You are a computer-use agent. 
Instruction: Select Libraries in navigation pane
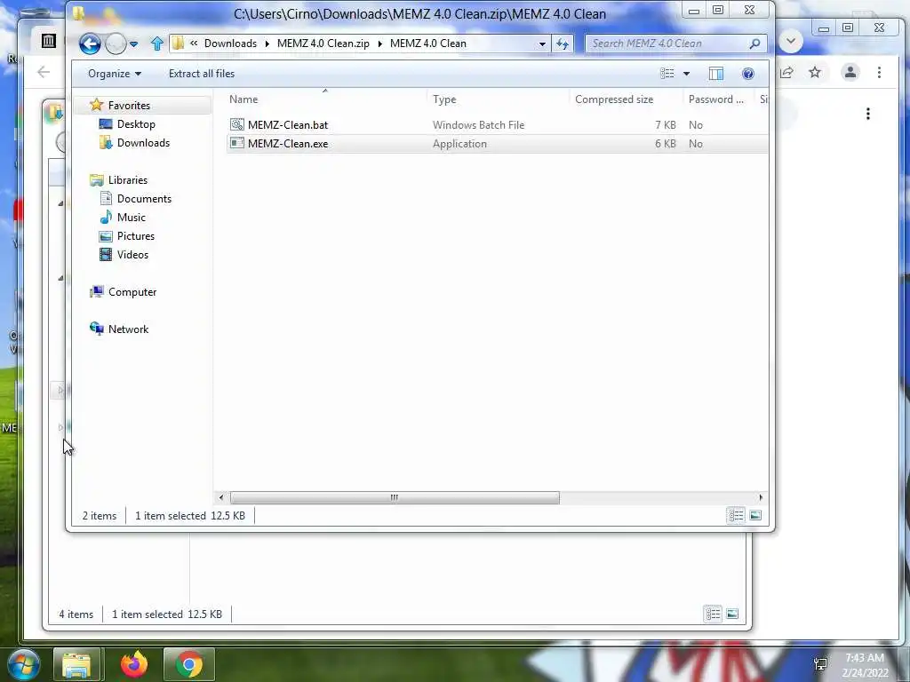point(128,179)
